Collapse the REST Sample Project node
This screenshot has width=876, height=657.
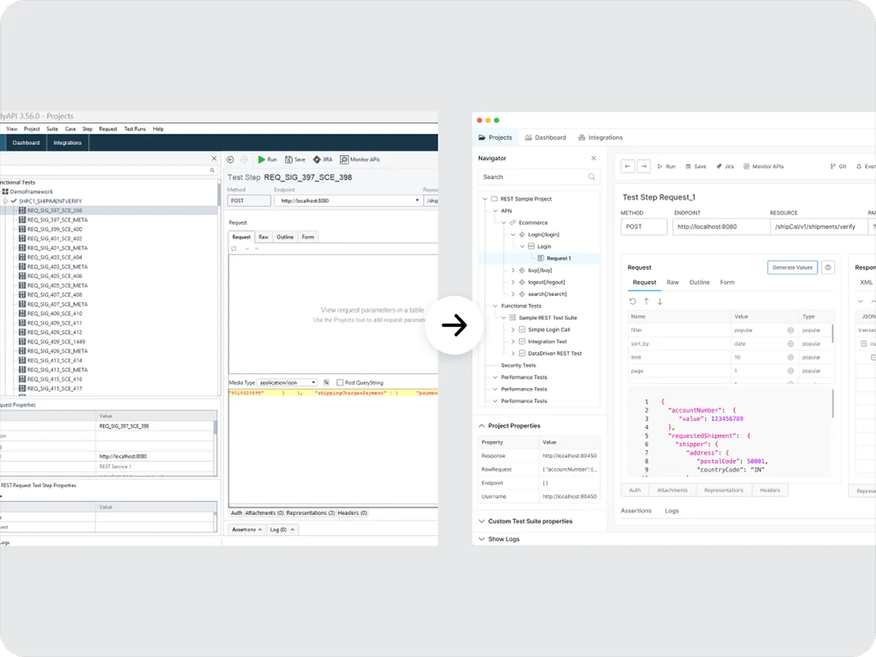click(x=485, y=199)
